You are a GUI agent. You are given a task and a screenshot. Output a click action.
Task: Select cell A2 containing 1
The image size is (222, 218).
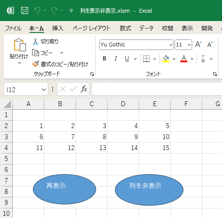coord(29,126)
